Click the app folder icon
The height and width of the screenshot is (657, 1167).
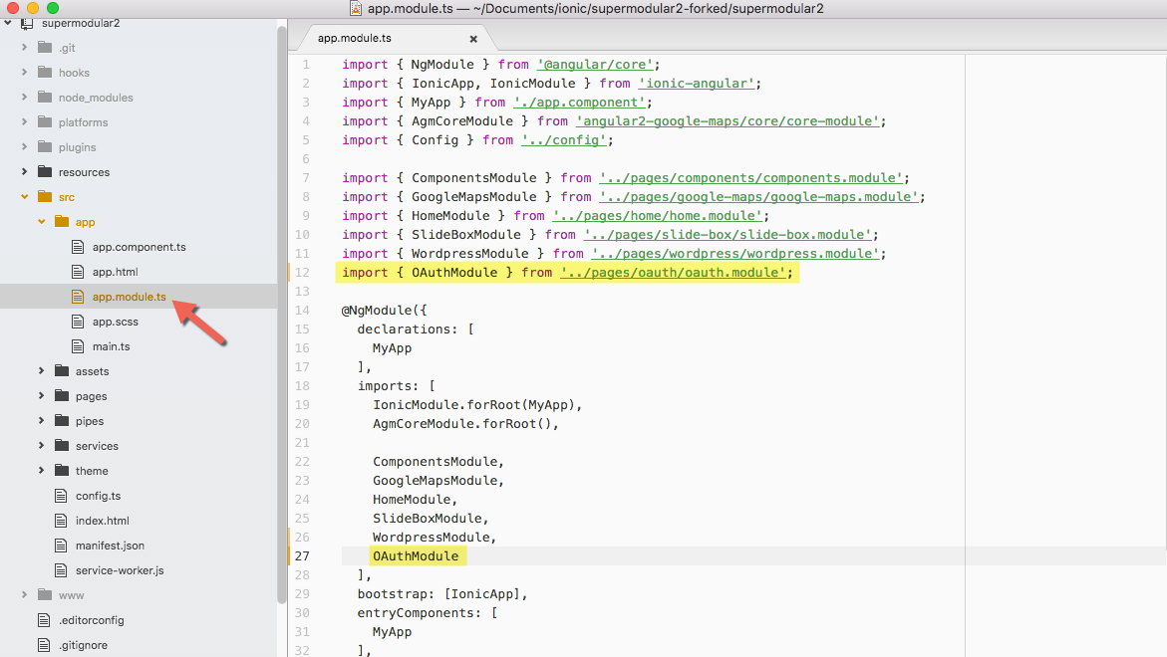62,221
